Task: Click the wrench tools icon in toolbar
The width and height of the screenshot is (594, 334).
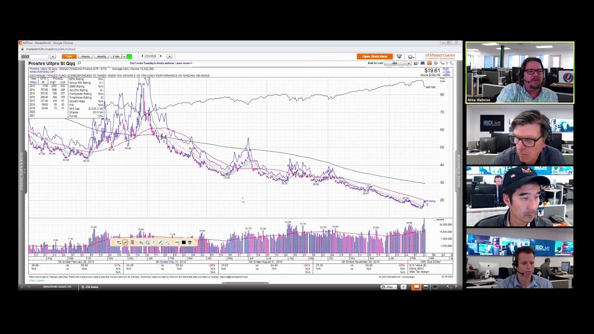Action: click(x=442, y=63)
